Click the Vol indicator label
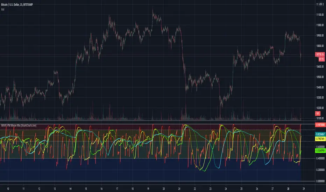 [x=3, y=9]
